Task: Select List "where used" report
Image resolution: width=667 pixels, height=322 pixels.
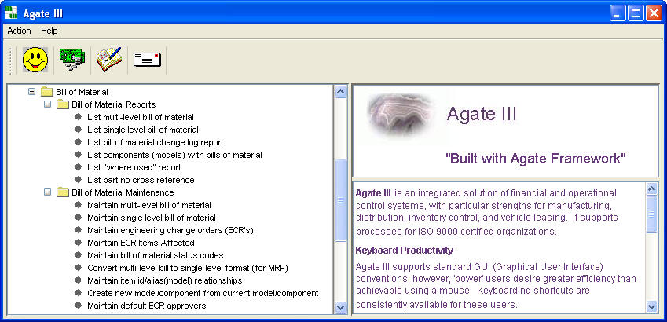Action: 134,167
